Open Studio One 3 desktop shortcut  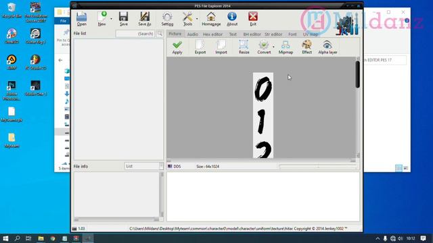35,88
